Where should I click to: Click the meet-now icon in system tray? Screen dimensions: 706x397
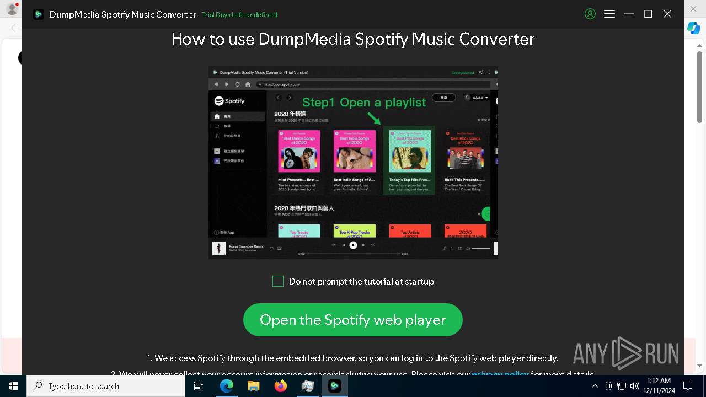pyautogui.click(x=608, y=386)
